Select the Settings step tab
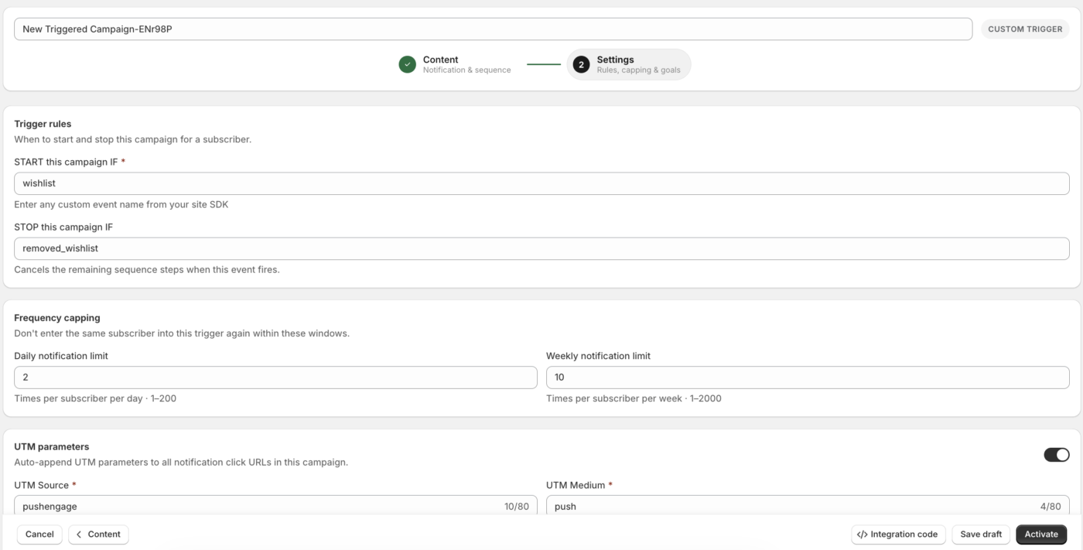This screenshot has width=1083, height=550. pyautogui.click(x=629, y=65)
